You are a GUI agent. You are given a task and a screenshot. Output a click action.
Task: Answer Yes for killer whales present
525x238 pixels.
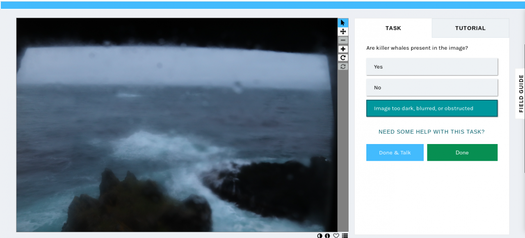click(x=432, y=66)
